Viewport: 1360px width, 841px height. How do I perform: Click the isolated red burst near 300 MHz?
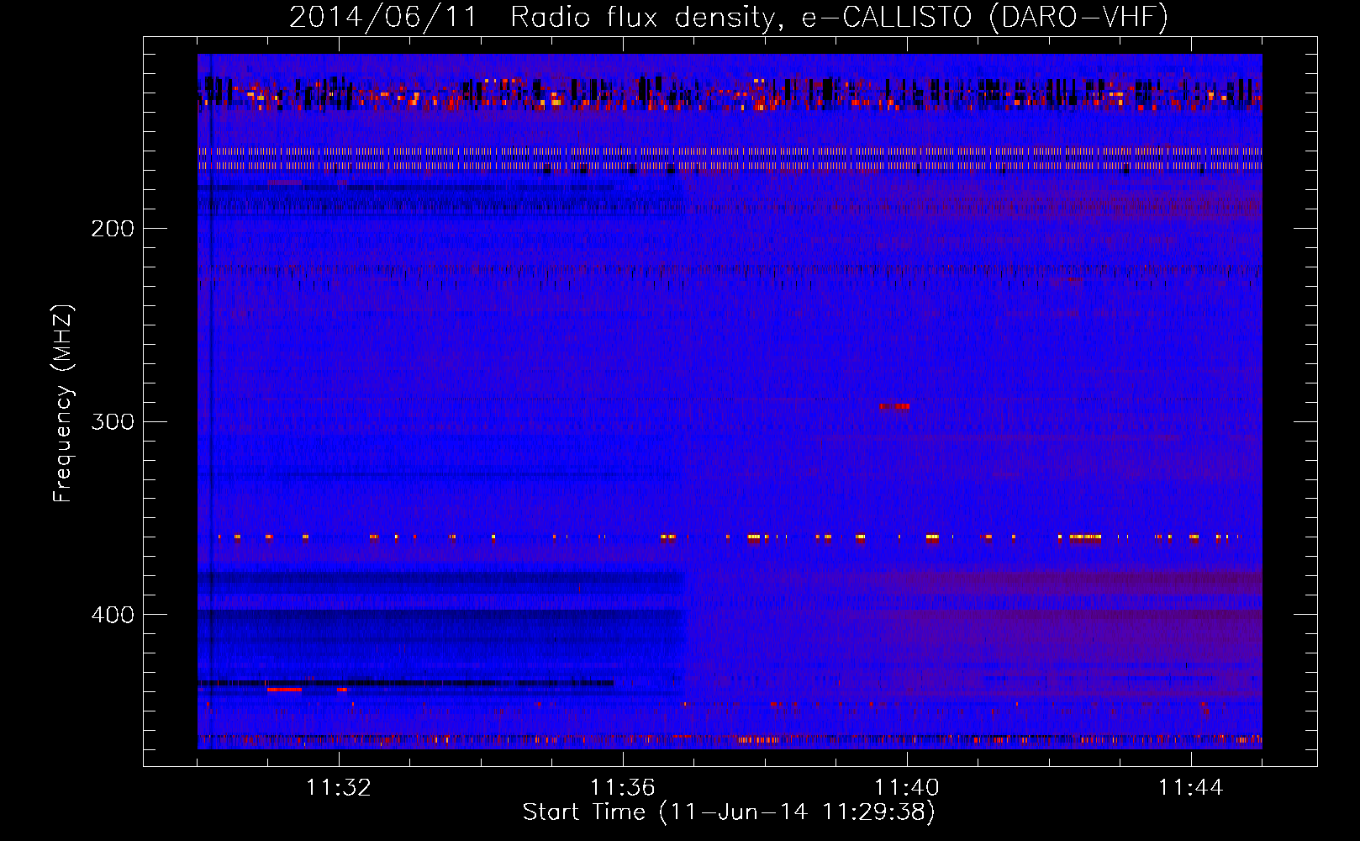click(x=894, y=406)
